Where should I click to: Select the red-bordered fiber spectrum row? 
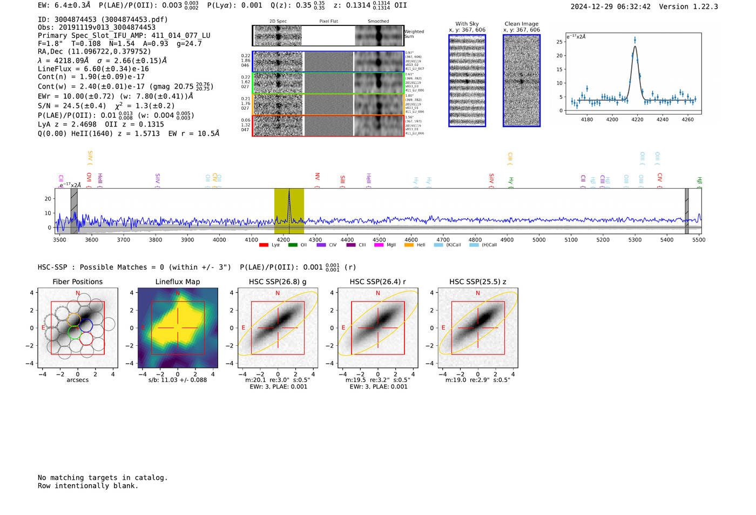(328, 125)
